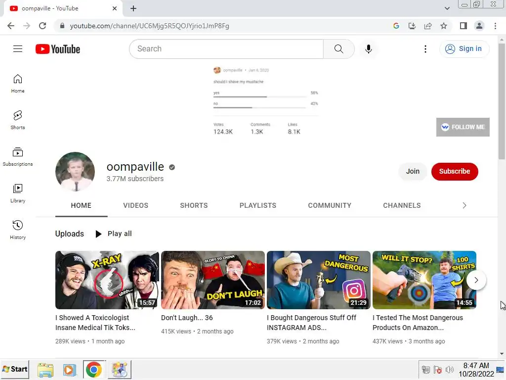The height and width of the screenshot is (380, 506).
Task: Toggle Chrome side panel icon
Action: coord(464,26)
